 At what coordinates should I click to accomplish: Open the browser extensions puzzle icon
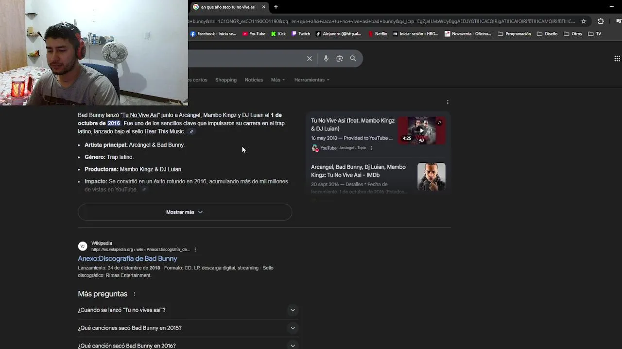(x=601, y=21)
